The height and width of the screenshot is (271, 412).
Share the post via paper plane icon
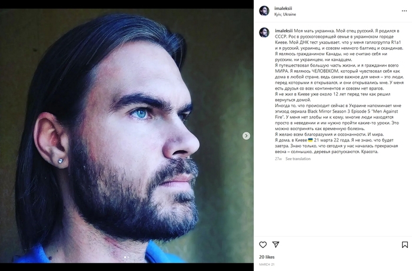[x=275, y=244]
